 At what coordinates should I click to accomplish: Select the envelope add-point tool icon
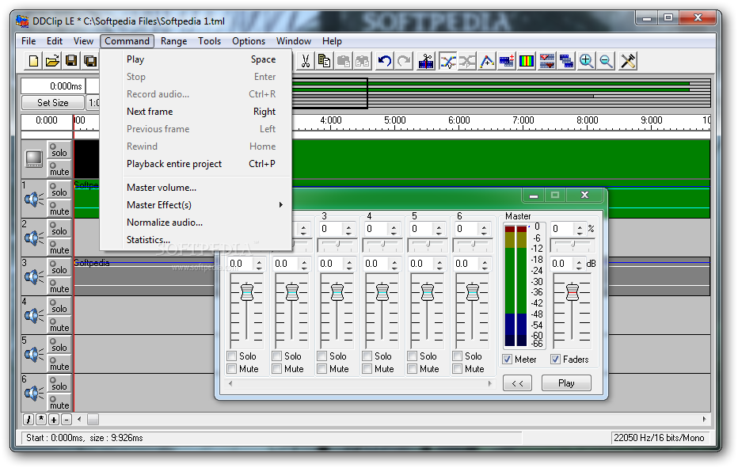click(487, 61)
